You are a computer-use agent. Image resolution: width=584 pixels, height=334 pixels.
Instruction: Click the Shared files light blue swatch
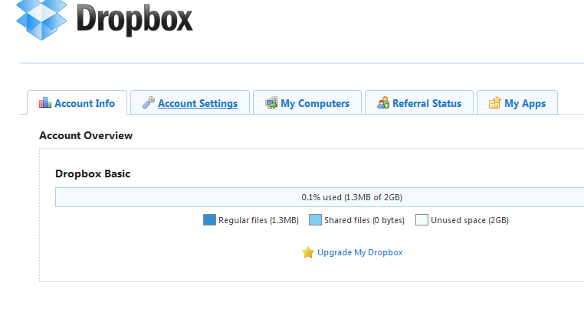[315, 220]
